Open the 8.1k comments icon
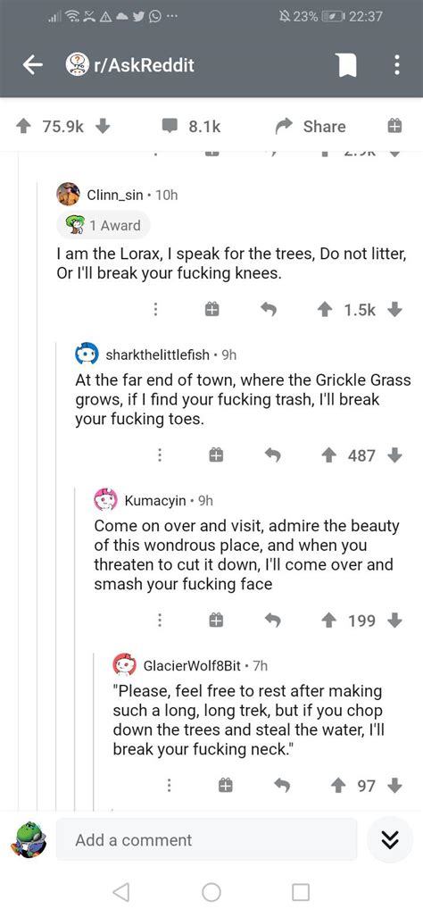Viewport: 423px width, 917px height. pos(170,127)
